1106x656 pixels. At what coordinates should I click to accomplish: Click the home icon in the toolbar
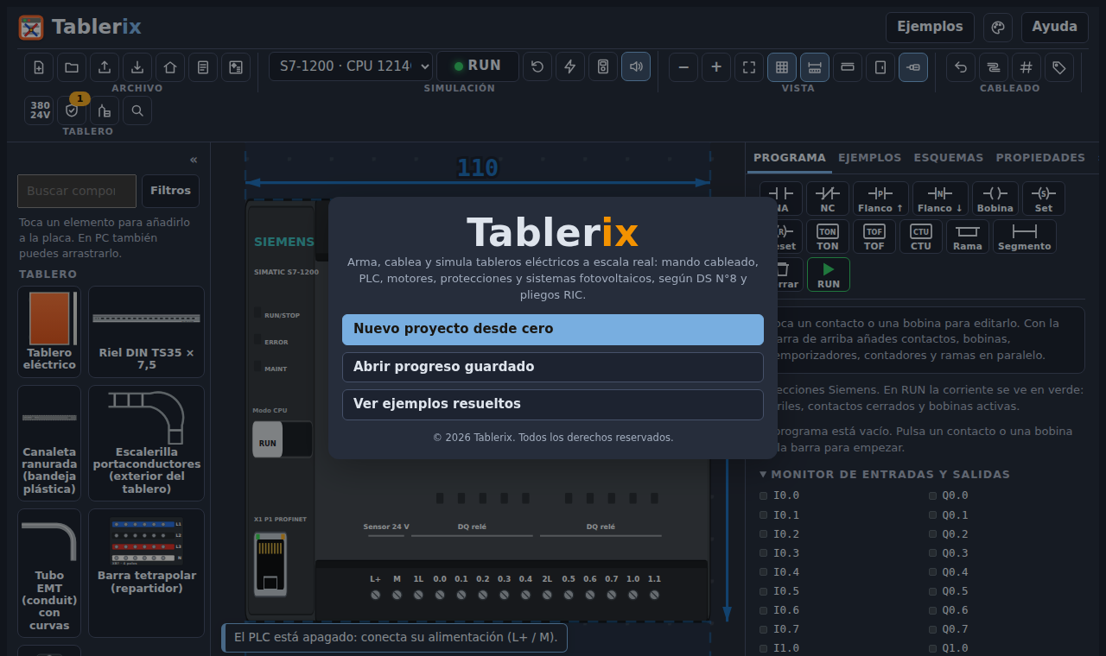[170, 66]
